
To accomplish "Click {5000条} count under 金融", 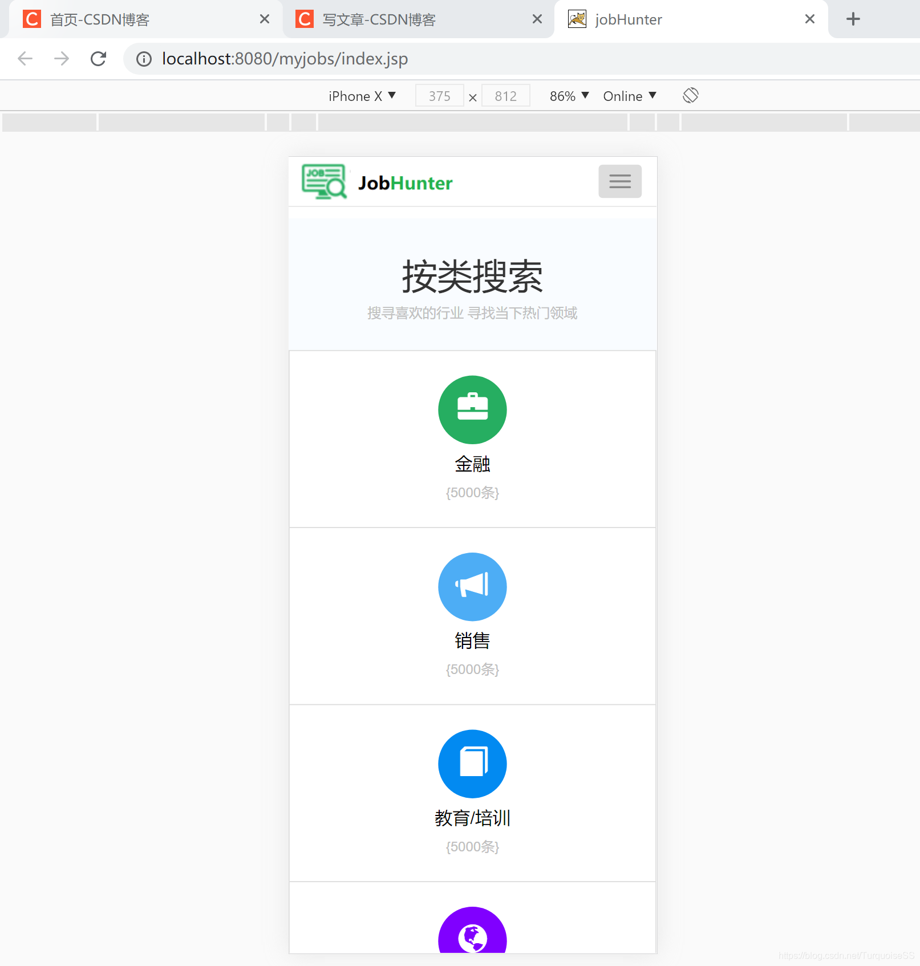I will tap(472, 493).
